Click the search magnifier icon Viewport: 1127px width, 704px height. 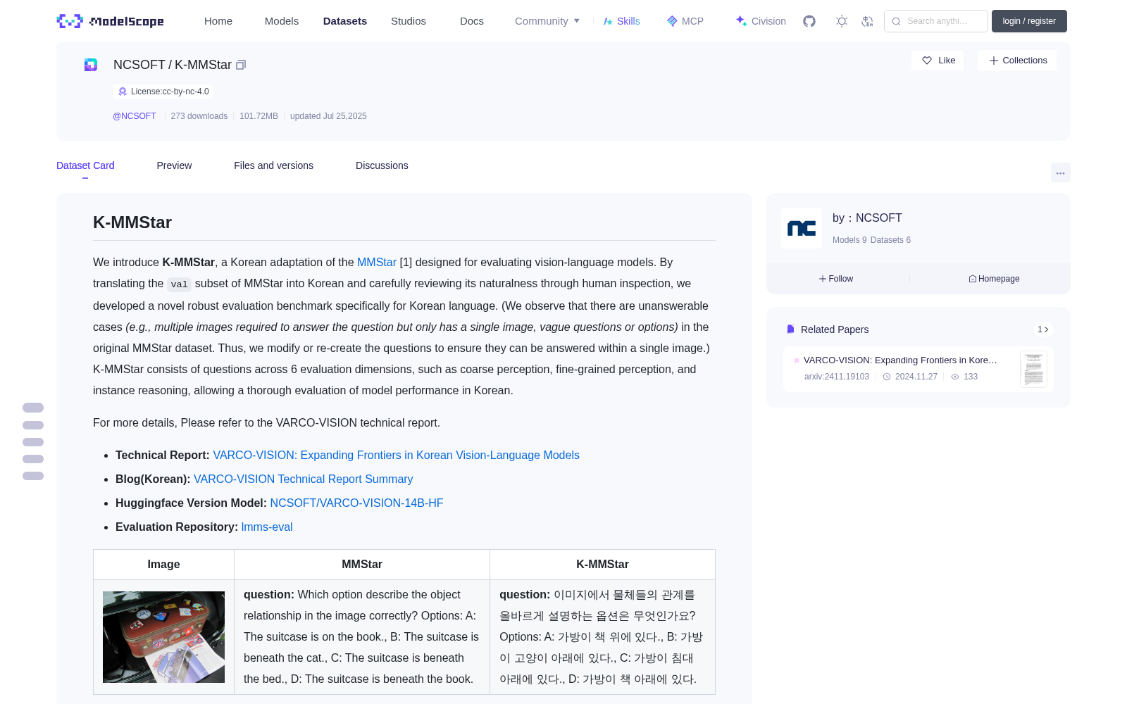(x=896, y=21)
